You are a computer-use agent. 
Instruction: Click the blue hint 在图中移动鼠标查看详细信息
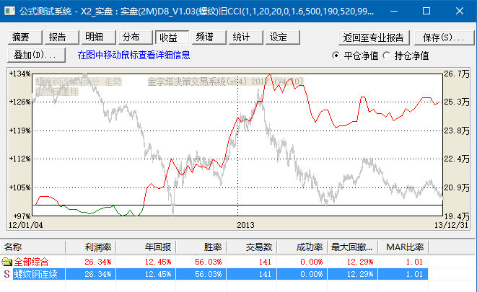pyautogui.click(x=134, y=55)
